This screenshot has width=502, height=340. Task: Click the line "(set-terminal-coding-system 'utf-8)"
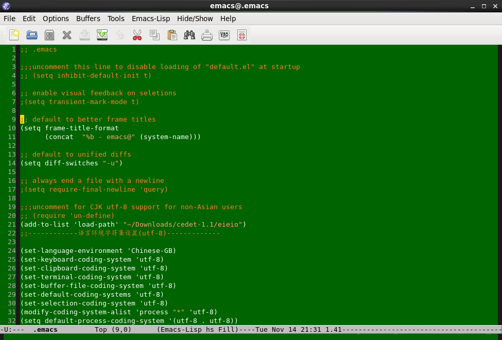(92, 277)
